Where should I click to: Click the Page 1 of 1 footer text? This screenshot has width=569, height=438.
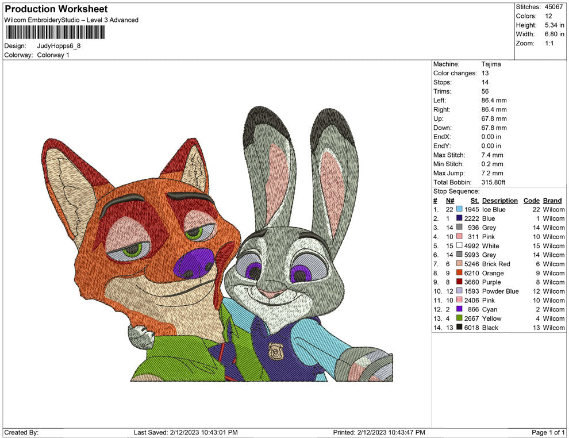point(548,432)
